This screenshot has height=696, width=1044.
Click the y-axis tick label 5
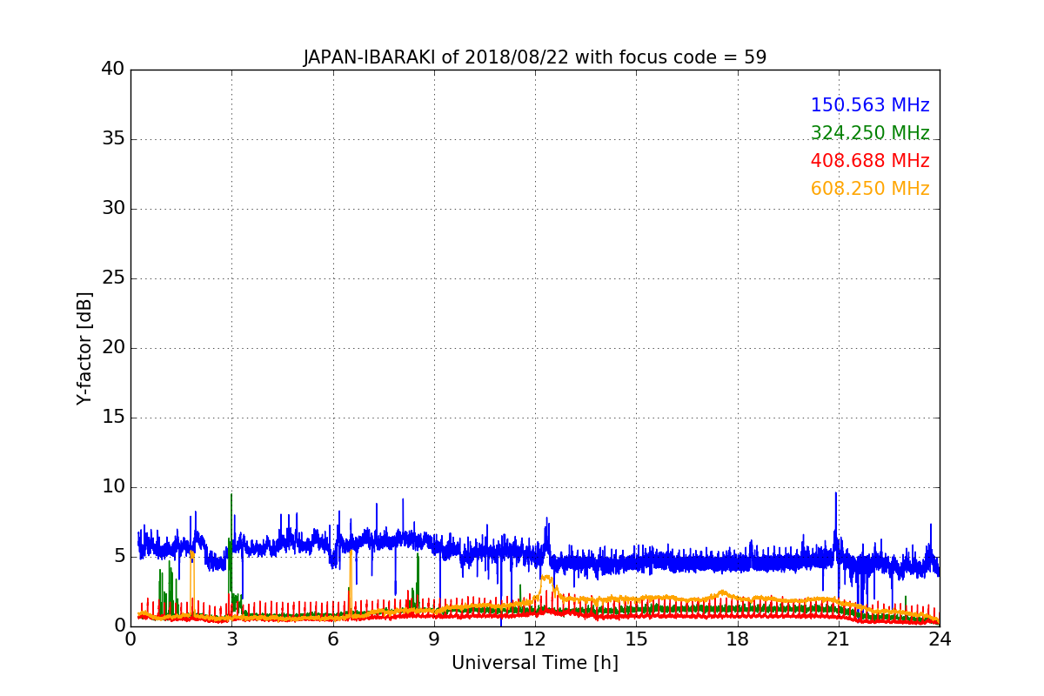pos(119,556)
